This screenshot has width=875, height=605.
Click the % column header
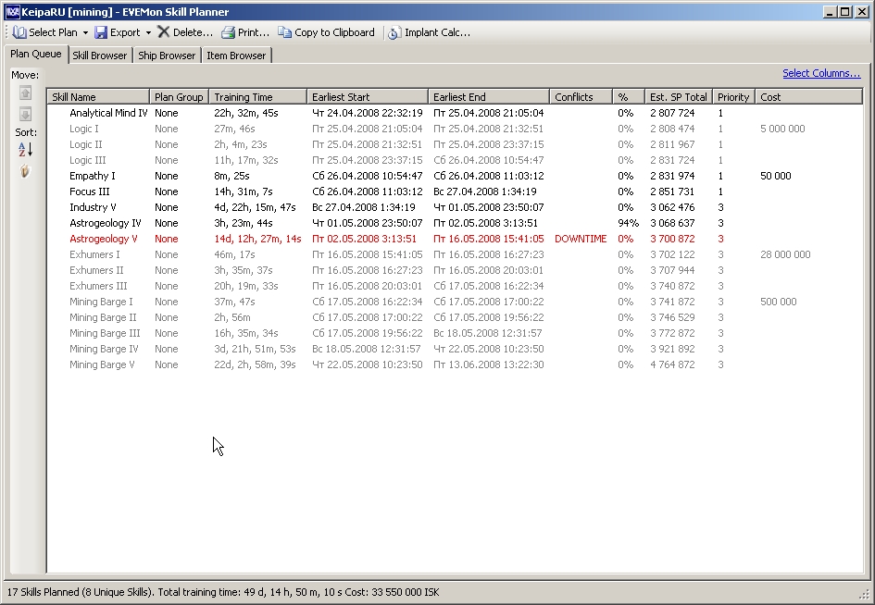point(629,97)
